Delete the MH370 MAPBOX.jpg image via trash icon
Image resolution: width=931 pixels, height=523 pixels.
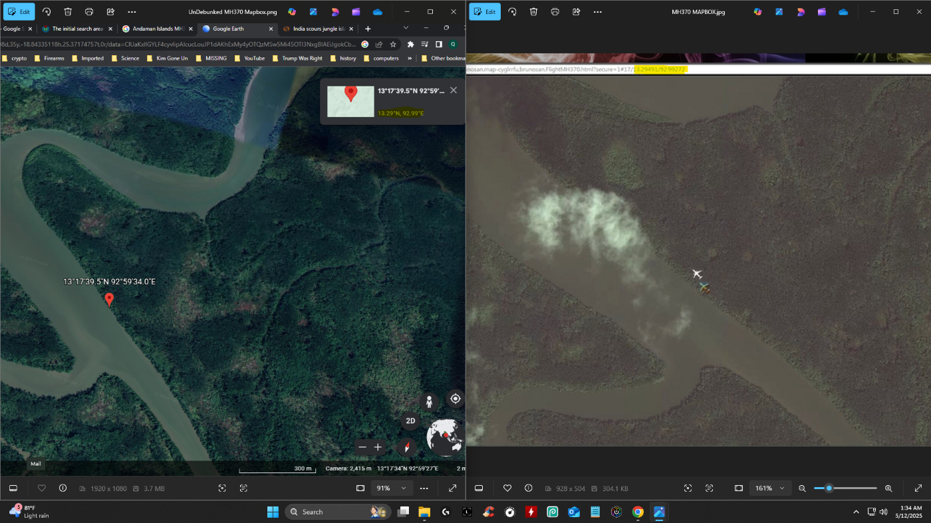(533, 12)
